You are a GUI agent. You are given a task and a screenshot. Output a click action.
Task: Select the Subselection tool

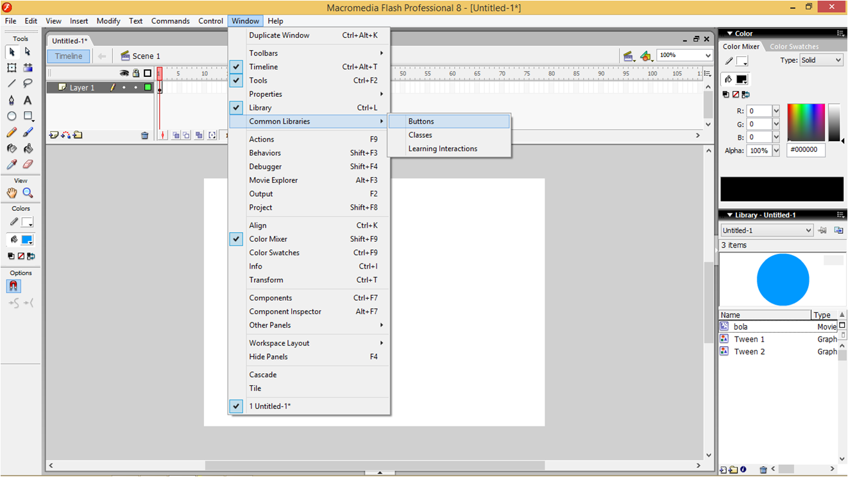pyautogui.click(x=28, y=51)
